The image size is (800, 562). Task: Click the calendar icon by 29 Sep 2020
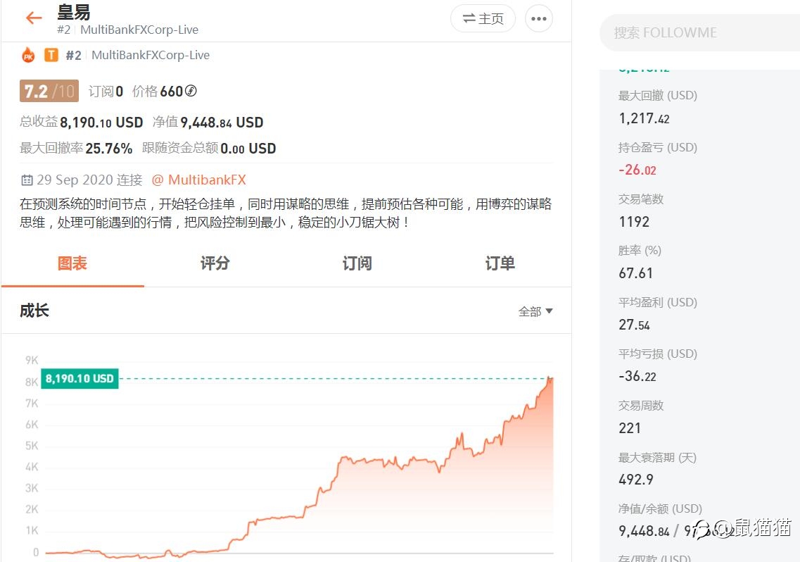pos(27,180)
